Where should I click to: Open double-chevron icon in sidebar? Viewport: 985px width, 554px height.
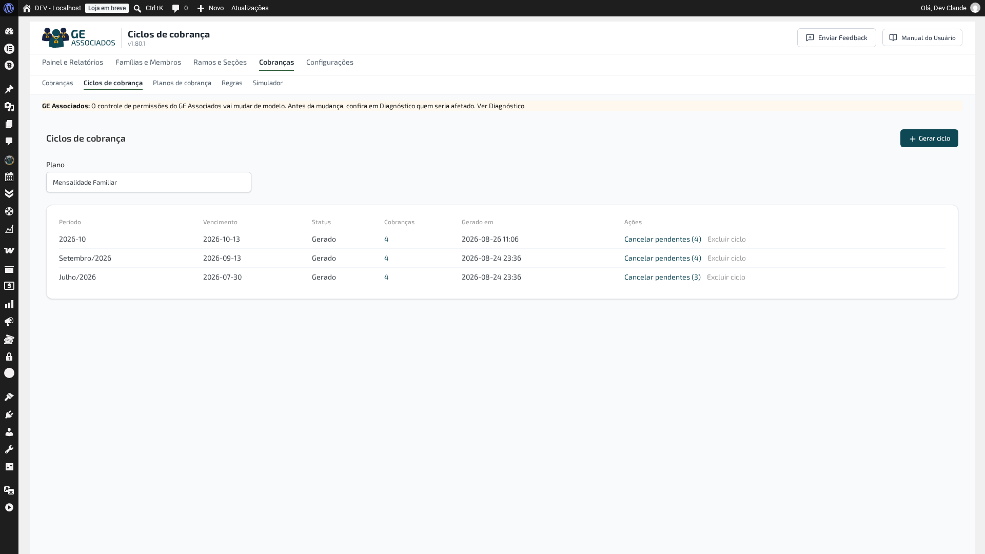(x=9, y=194)
